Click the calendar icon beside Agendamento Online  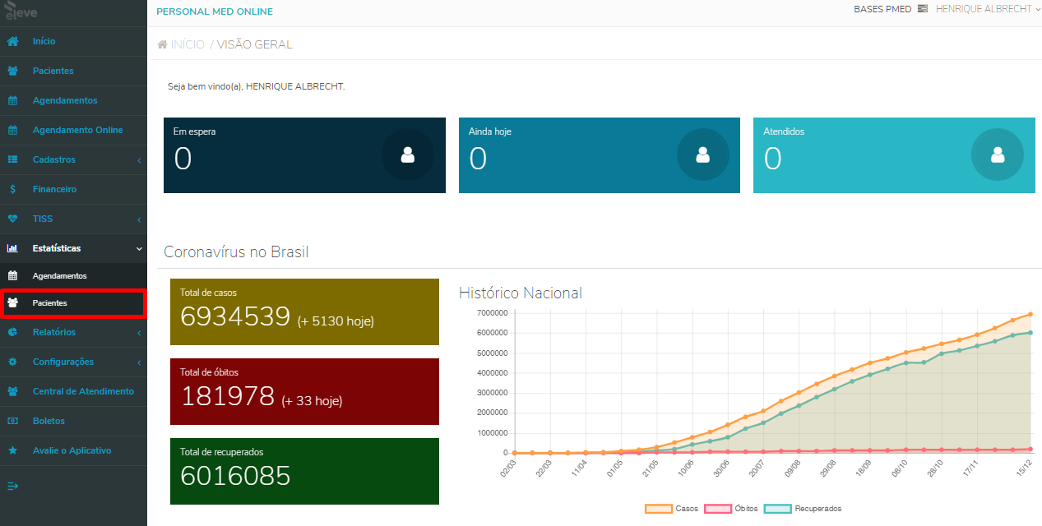(12, 130)
